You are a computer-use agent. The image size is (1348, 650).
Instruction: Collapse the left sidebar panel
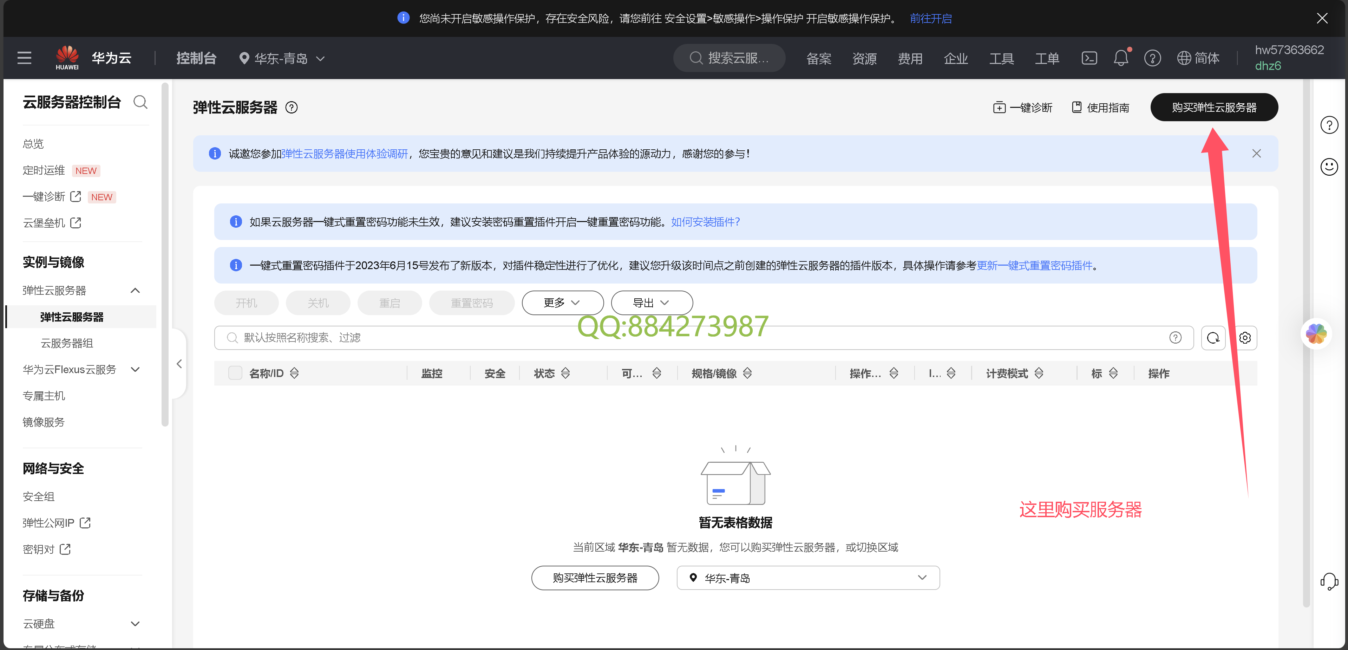(179, 363)
